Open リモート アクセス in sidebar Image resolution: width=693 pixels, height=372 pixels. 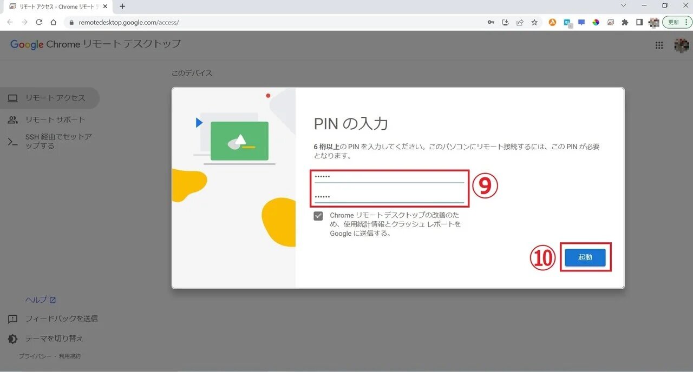[x=49, y=98]
